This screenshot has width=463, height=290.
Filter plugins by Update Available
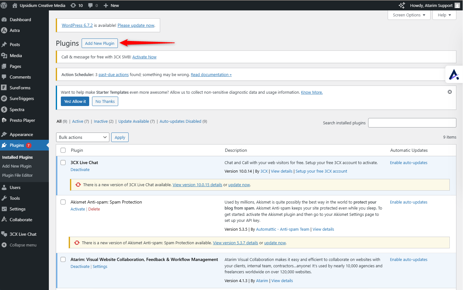[134, 121]
